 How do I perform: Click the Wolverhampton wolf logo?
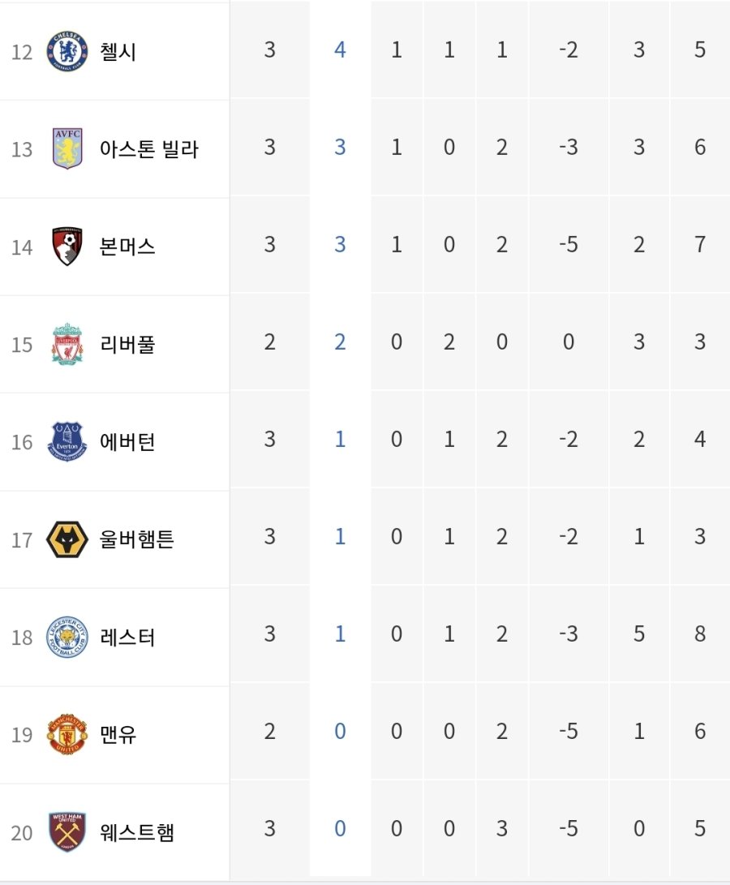67,539
